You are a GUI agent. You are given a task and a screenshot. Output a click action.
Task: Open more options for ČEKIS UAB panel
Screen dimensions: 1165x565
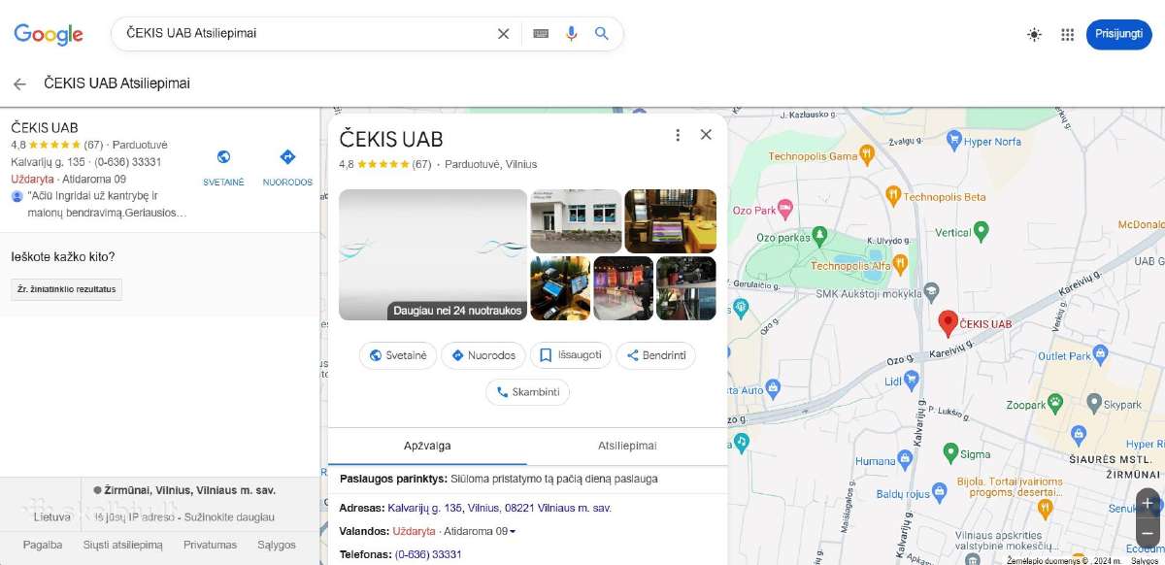[x=678, y=135]
